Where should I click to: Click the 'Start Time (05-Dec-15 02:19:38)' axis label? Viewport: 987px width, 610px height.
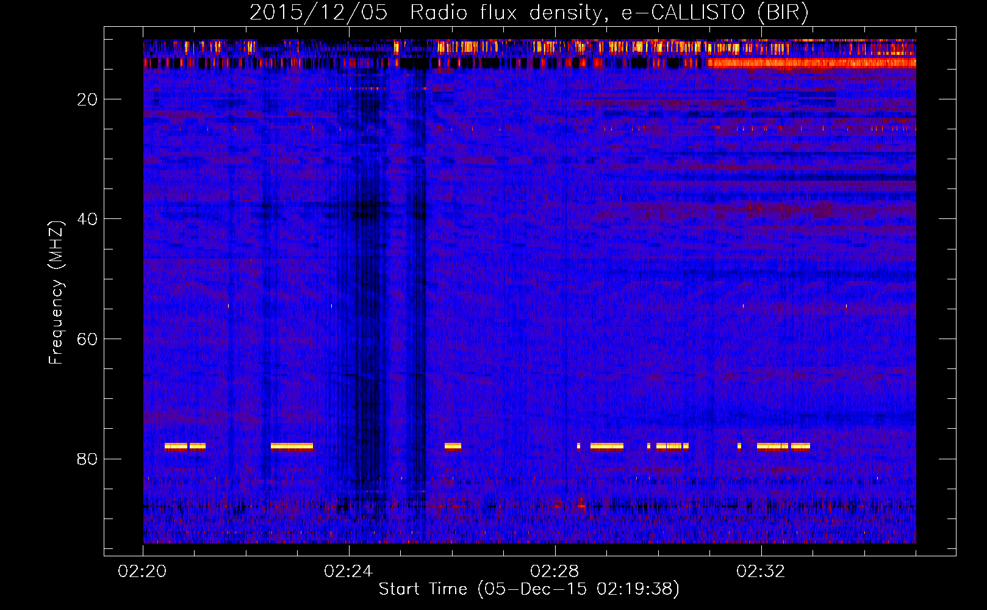click(x=529, y=589)
